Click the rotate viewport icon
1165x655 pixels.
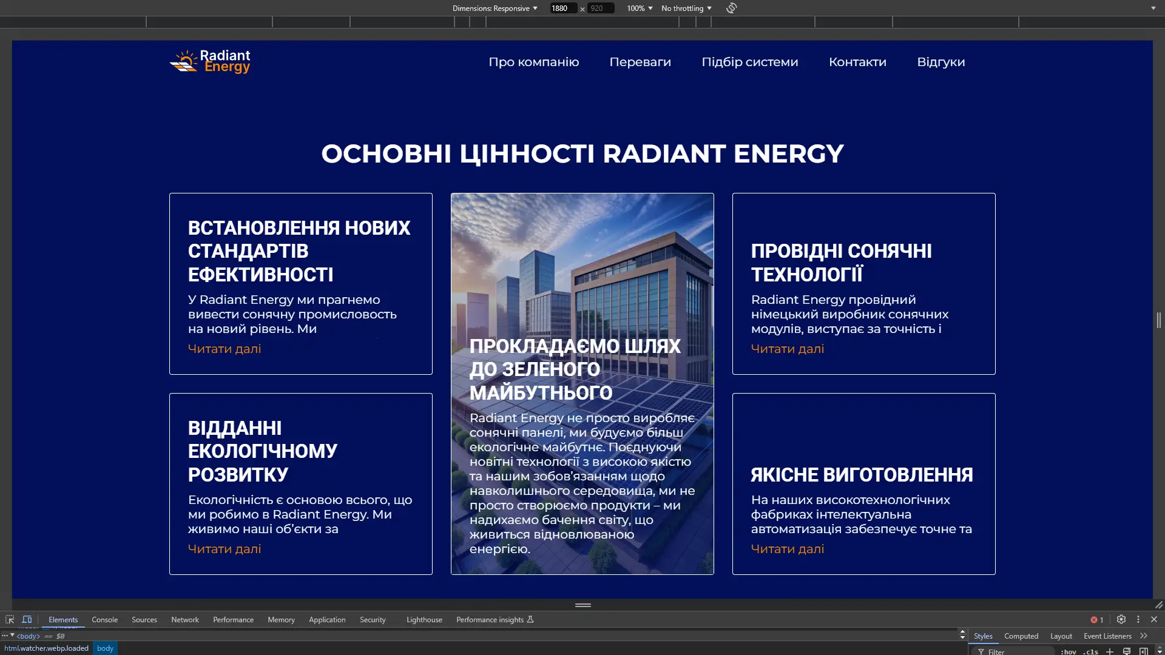(x=731, y=8)
